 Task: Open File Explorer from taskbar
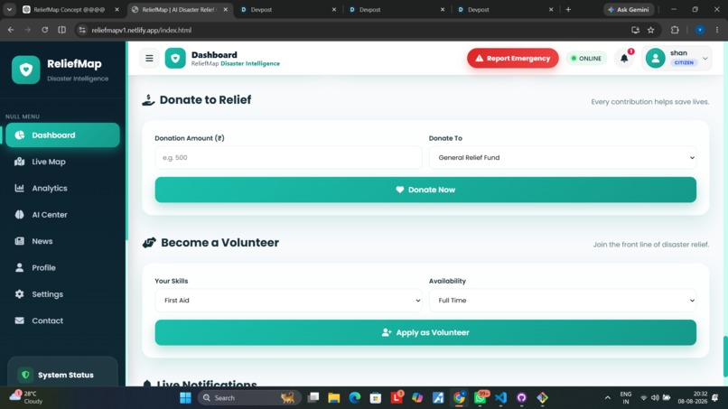point(334,398)
